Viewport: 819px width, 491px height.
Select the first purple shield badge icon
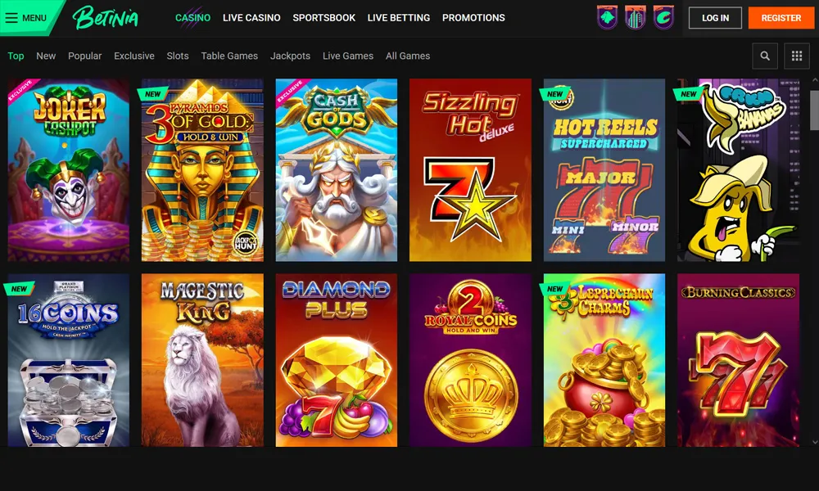(x=608, y=17)
